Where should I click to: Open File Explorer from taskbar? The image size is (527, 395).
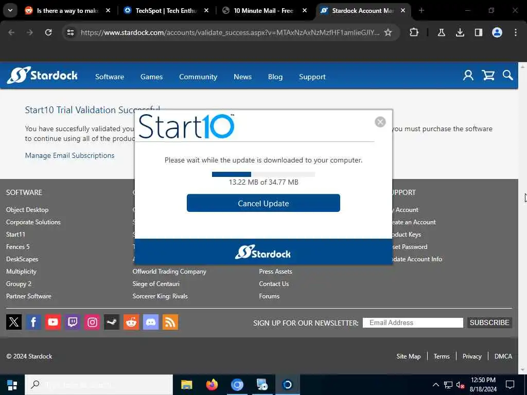click(x=186, y=385)
